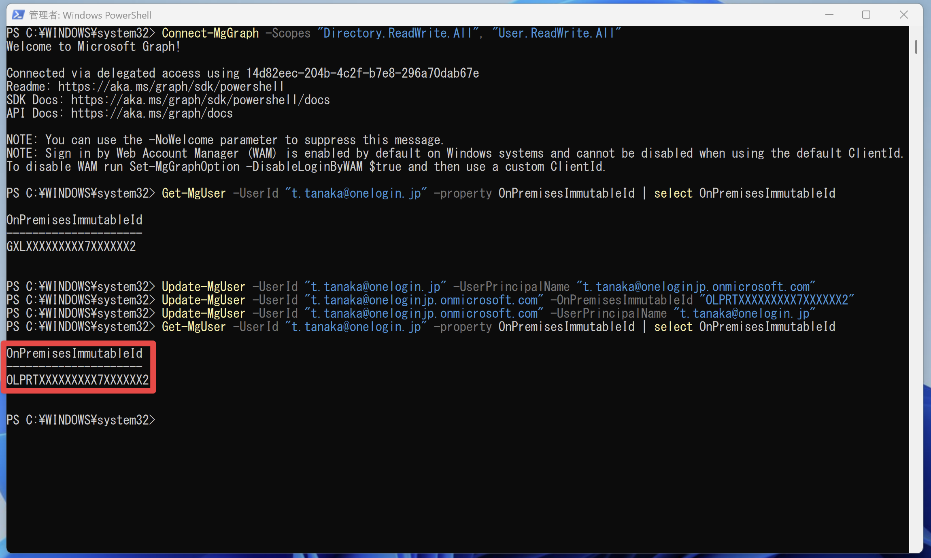Close the PowerShell window
The height and width of the screenshot is (558, 931).
(904, 15)
